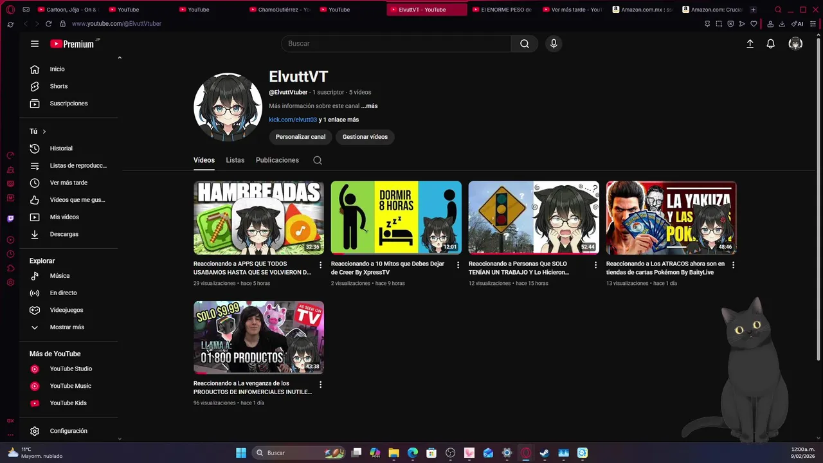Open Videos que me gustan

[68, 200]
